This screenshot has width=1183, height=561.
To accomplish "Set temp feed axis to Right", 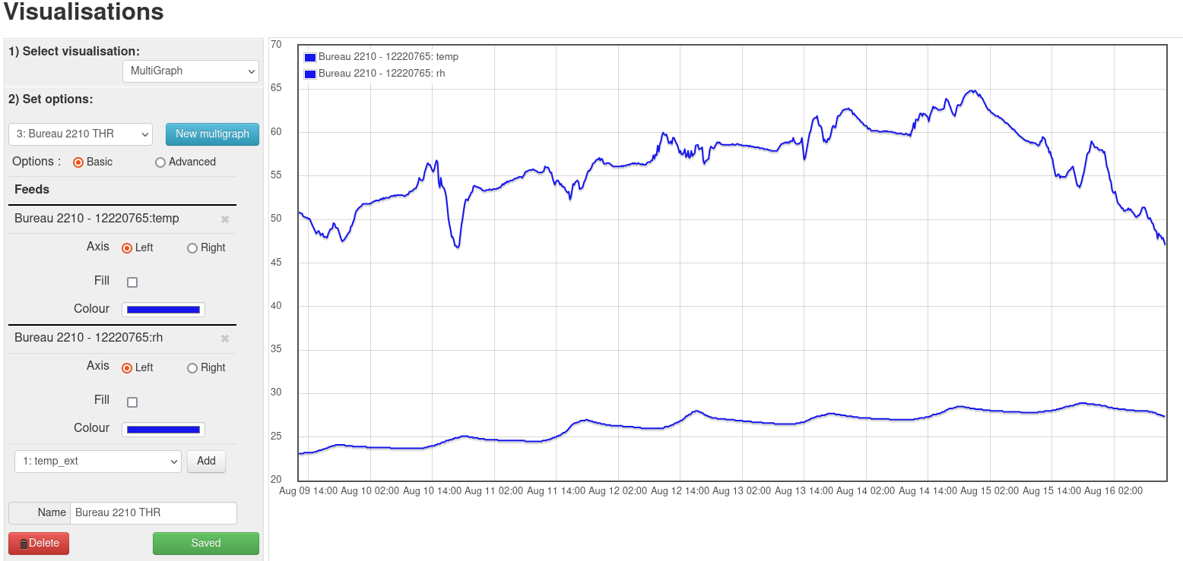I will click(x=192, y=248).
